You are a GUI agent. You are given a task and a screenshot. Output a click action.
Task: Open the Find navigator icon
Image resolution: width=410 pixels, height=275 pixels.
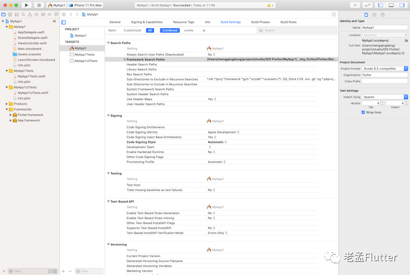(x=23, y=14)
